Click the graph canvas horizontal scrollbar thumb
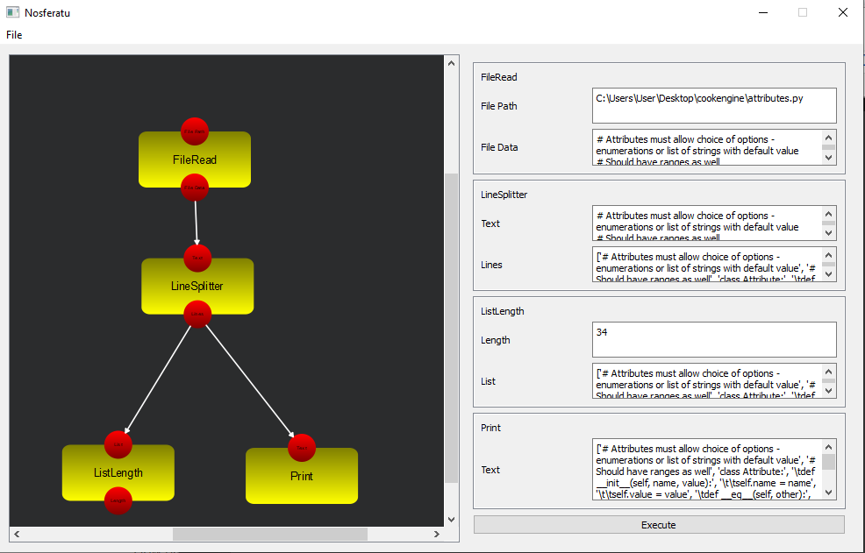Image resolution: width=865 pixels, height=553 pixels. coord(270,534)
